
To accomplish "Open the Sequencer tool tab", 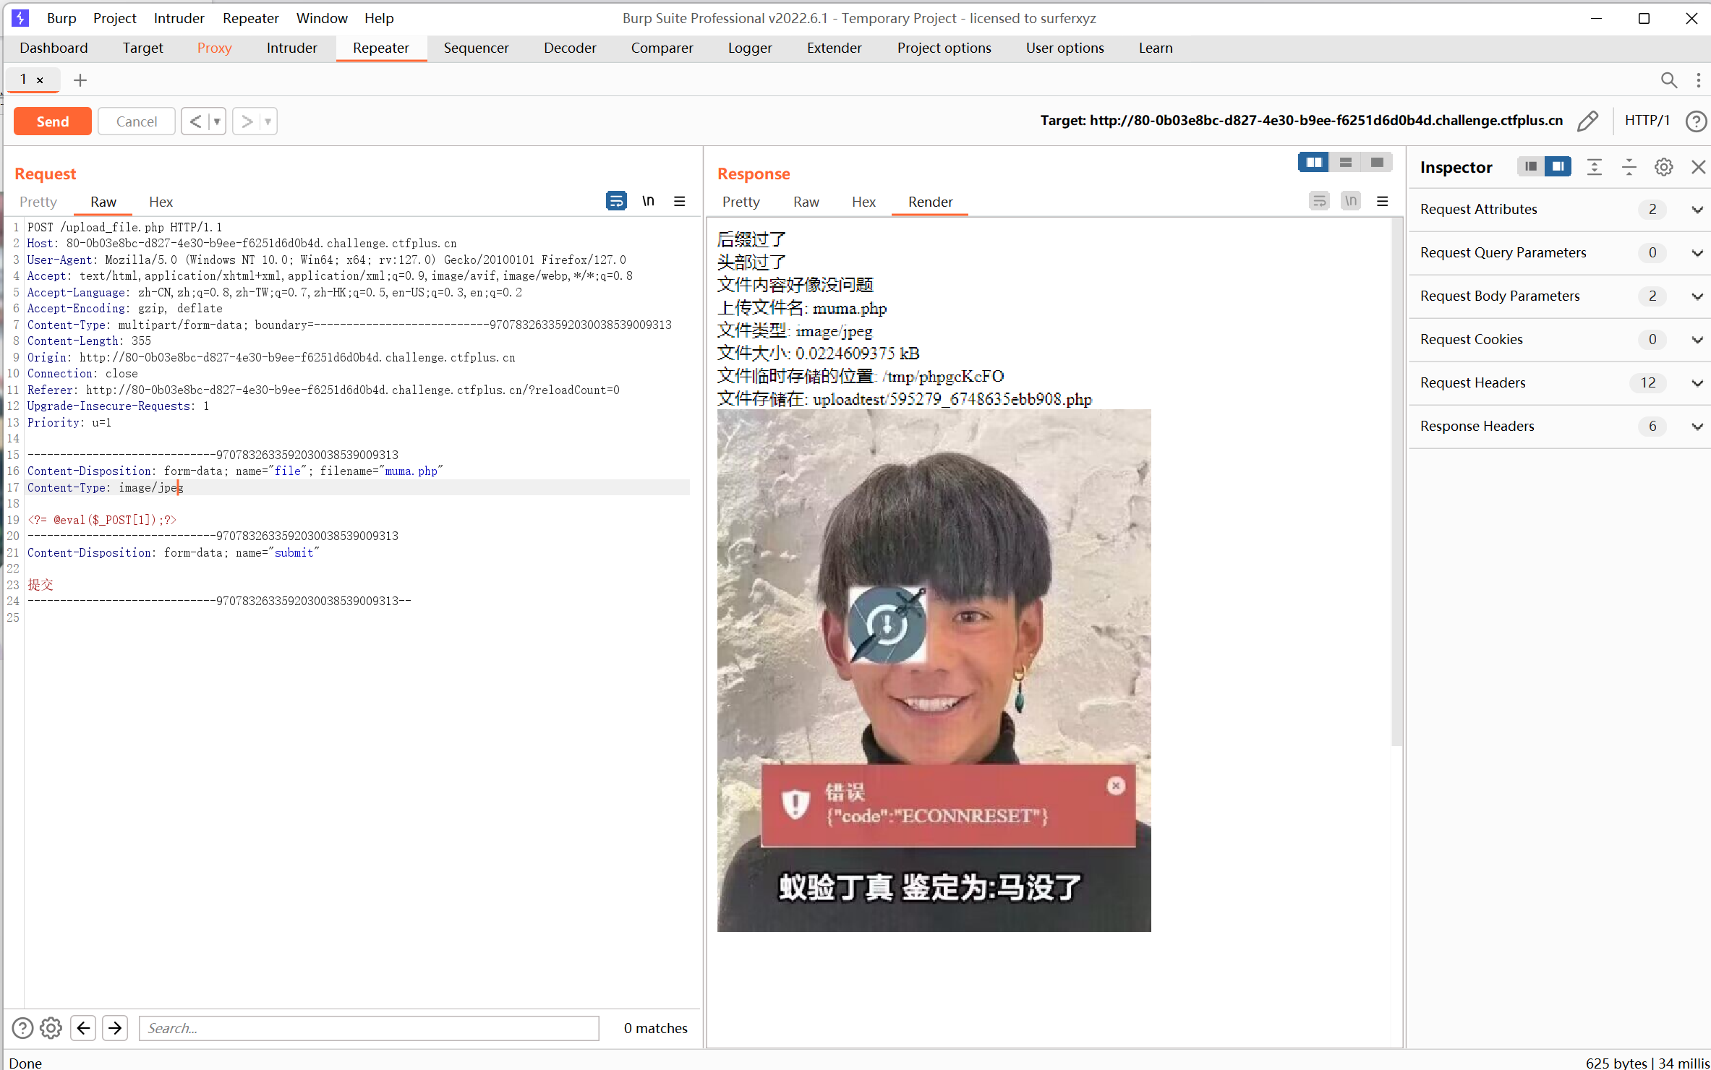I will [x=476, y=48].
